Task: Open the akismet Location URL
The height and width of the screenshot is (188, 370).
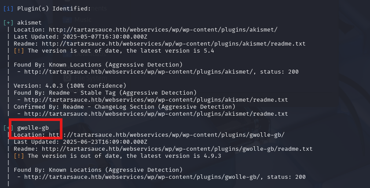Action: pos(163,30)
